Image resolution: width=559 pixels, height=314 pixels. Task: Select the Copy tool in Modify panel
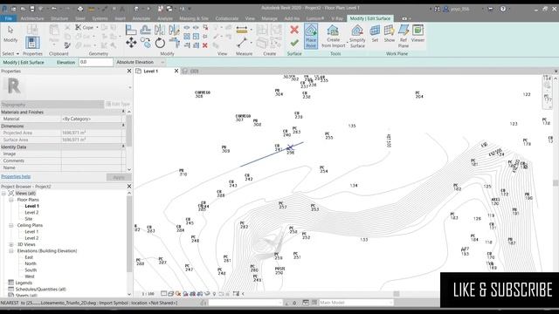pos(146,43)
